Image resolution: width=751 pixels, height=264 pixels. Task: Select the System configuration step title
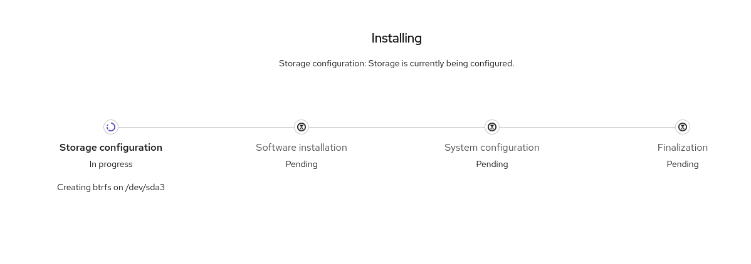point(492,148)
